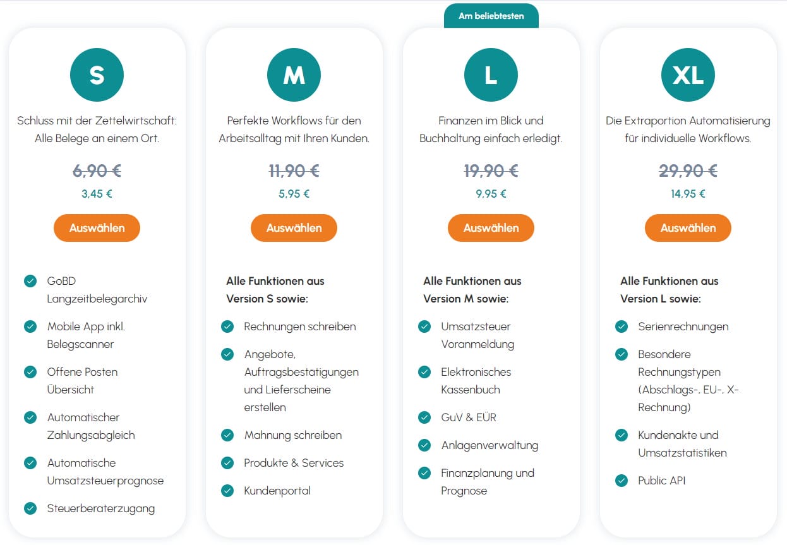Click the S plan circle icon
Image resolution: width=787 pixels, height=545 pixels.
tap(97, 75)
